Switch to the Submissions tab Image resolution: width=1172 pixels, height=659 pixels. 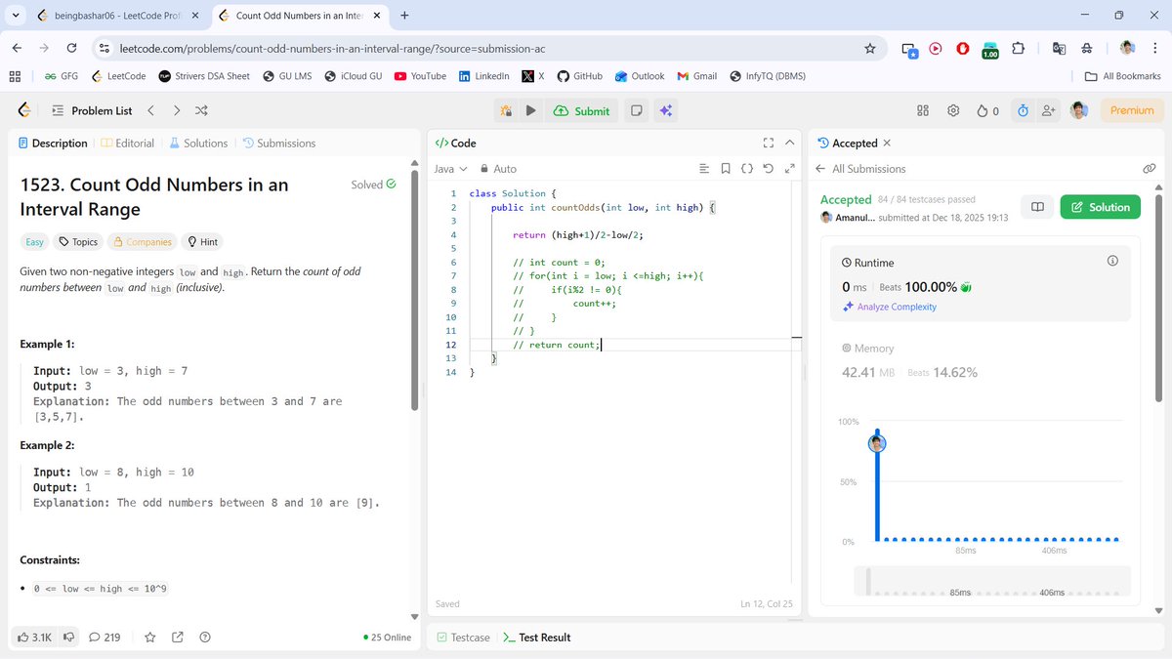(279, 143)
